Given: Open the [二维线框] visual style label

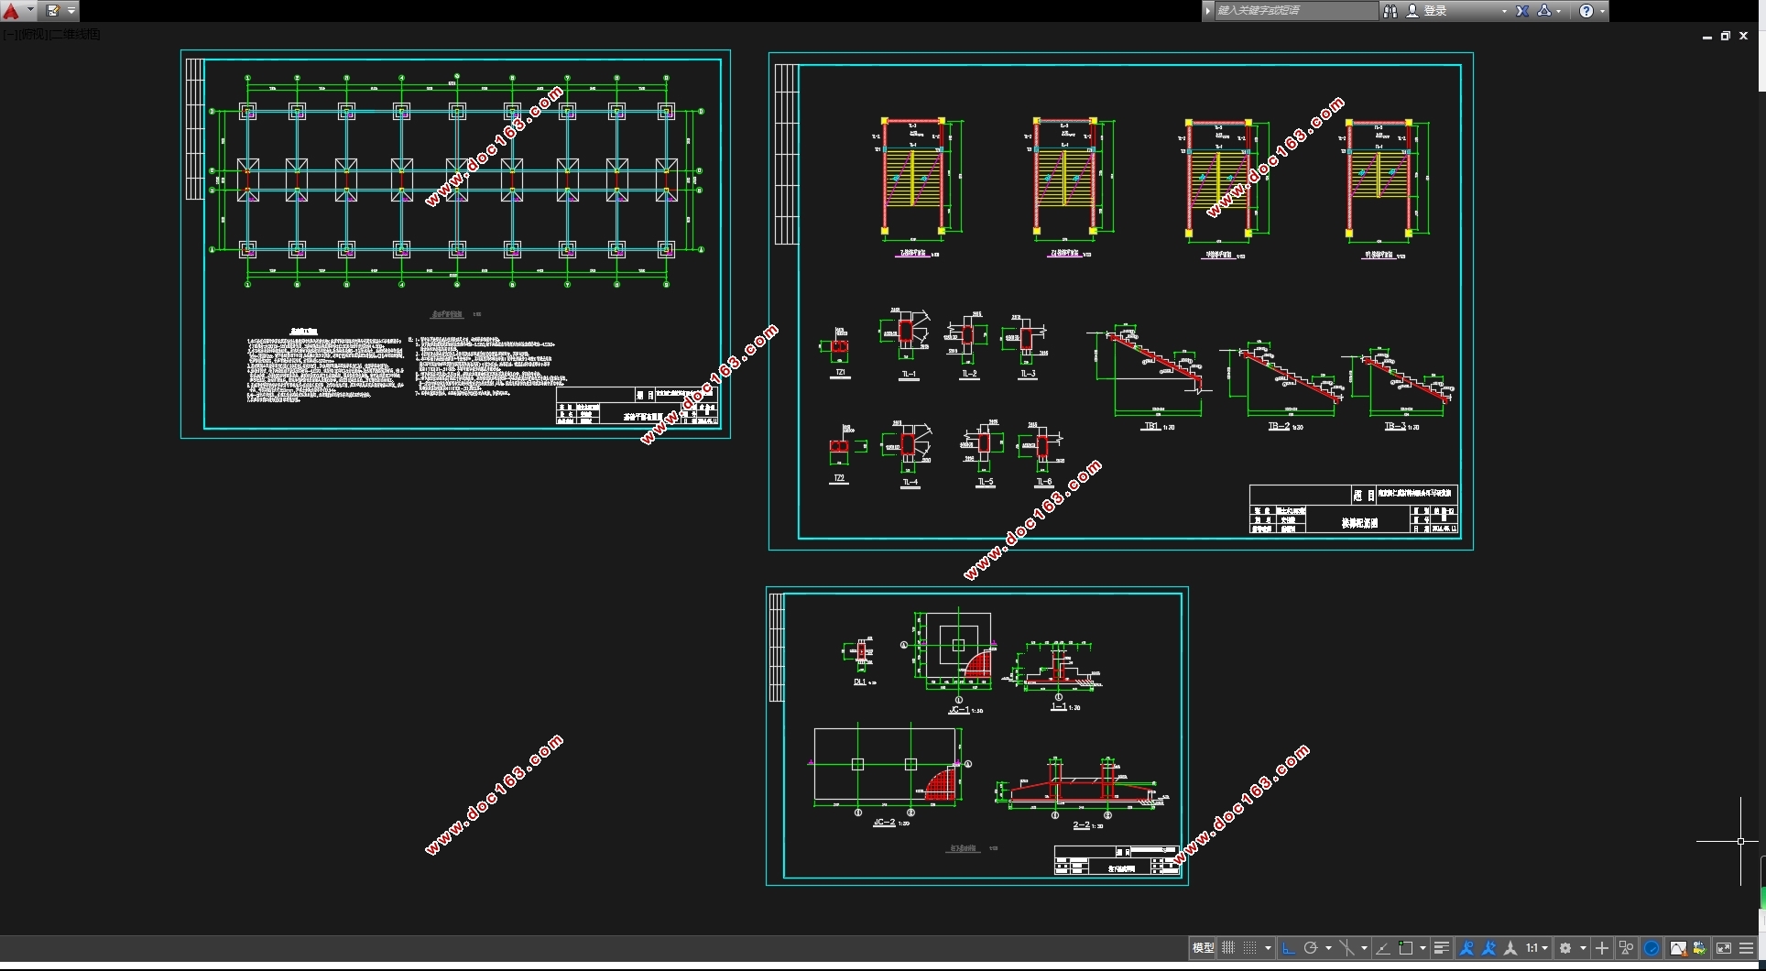Looking at the screenshot, I should pyautogui.click(x=75, y=34).
